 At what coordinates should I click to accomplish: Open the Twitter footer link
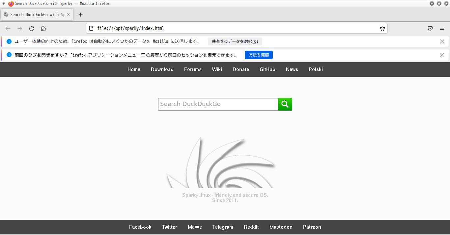(170, 227)
